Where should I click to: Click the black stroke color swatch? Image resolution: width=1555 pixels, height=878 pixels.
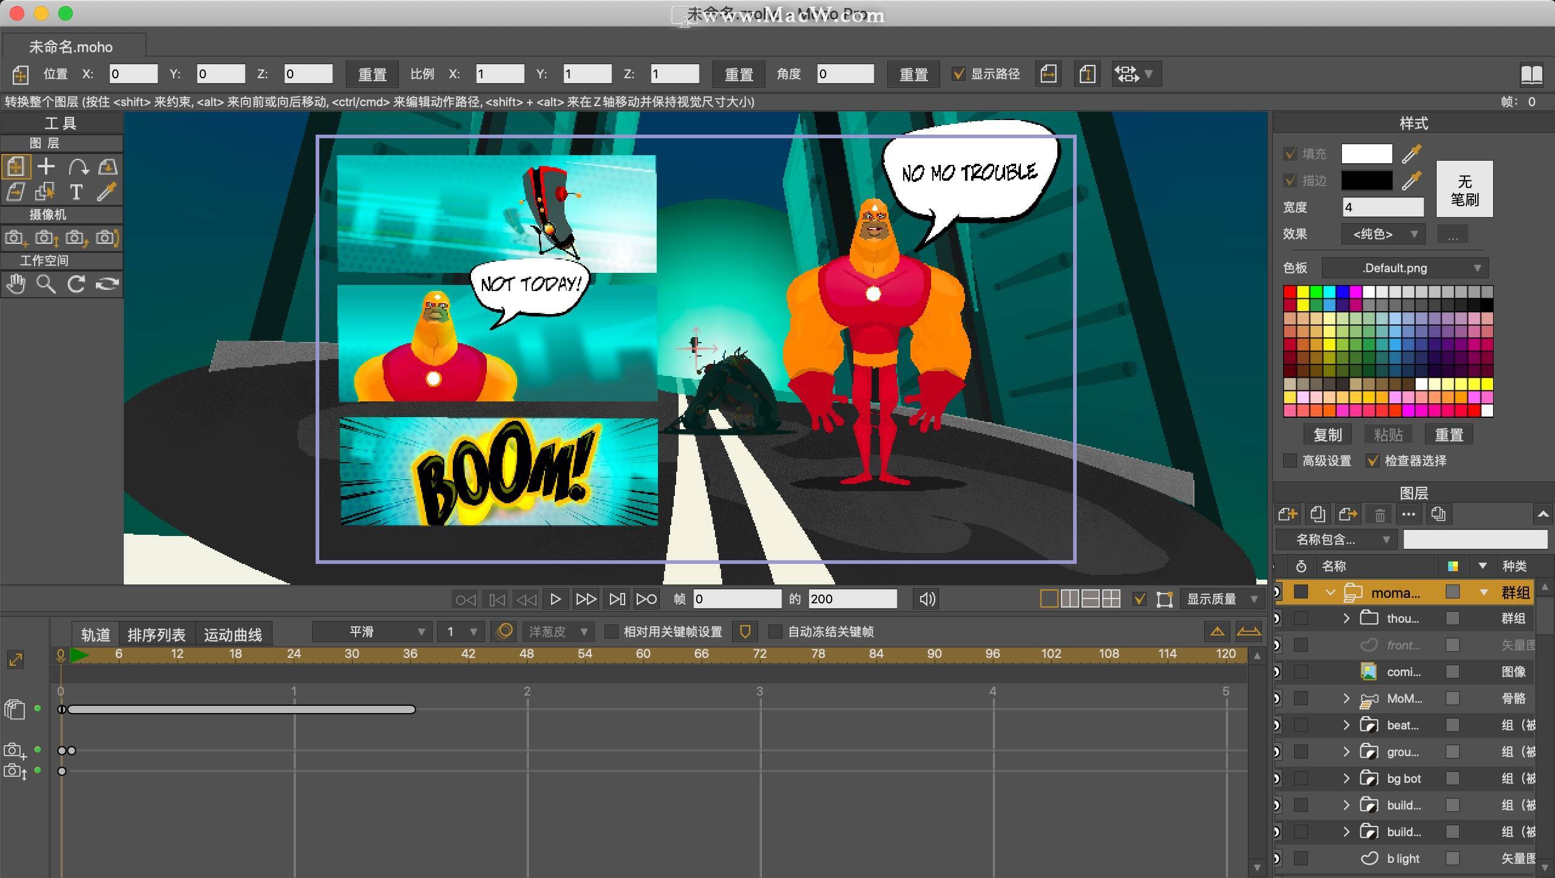[x=1367, y=181]
